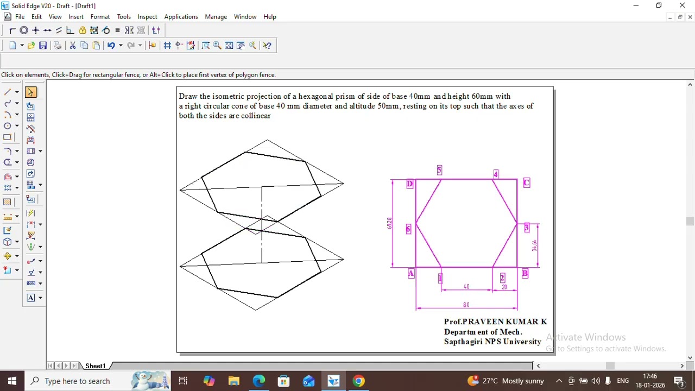Choose the Curve drawing tool
Image resolution: width=695 pixels, height=391 pixels.
coord(7,103)
